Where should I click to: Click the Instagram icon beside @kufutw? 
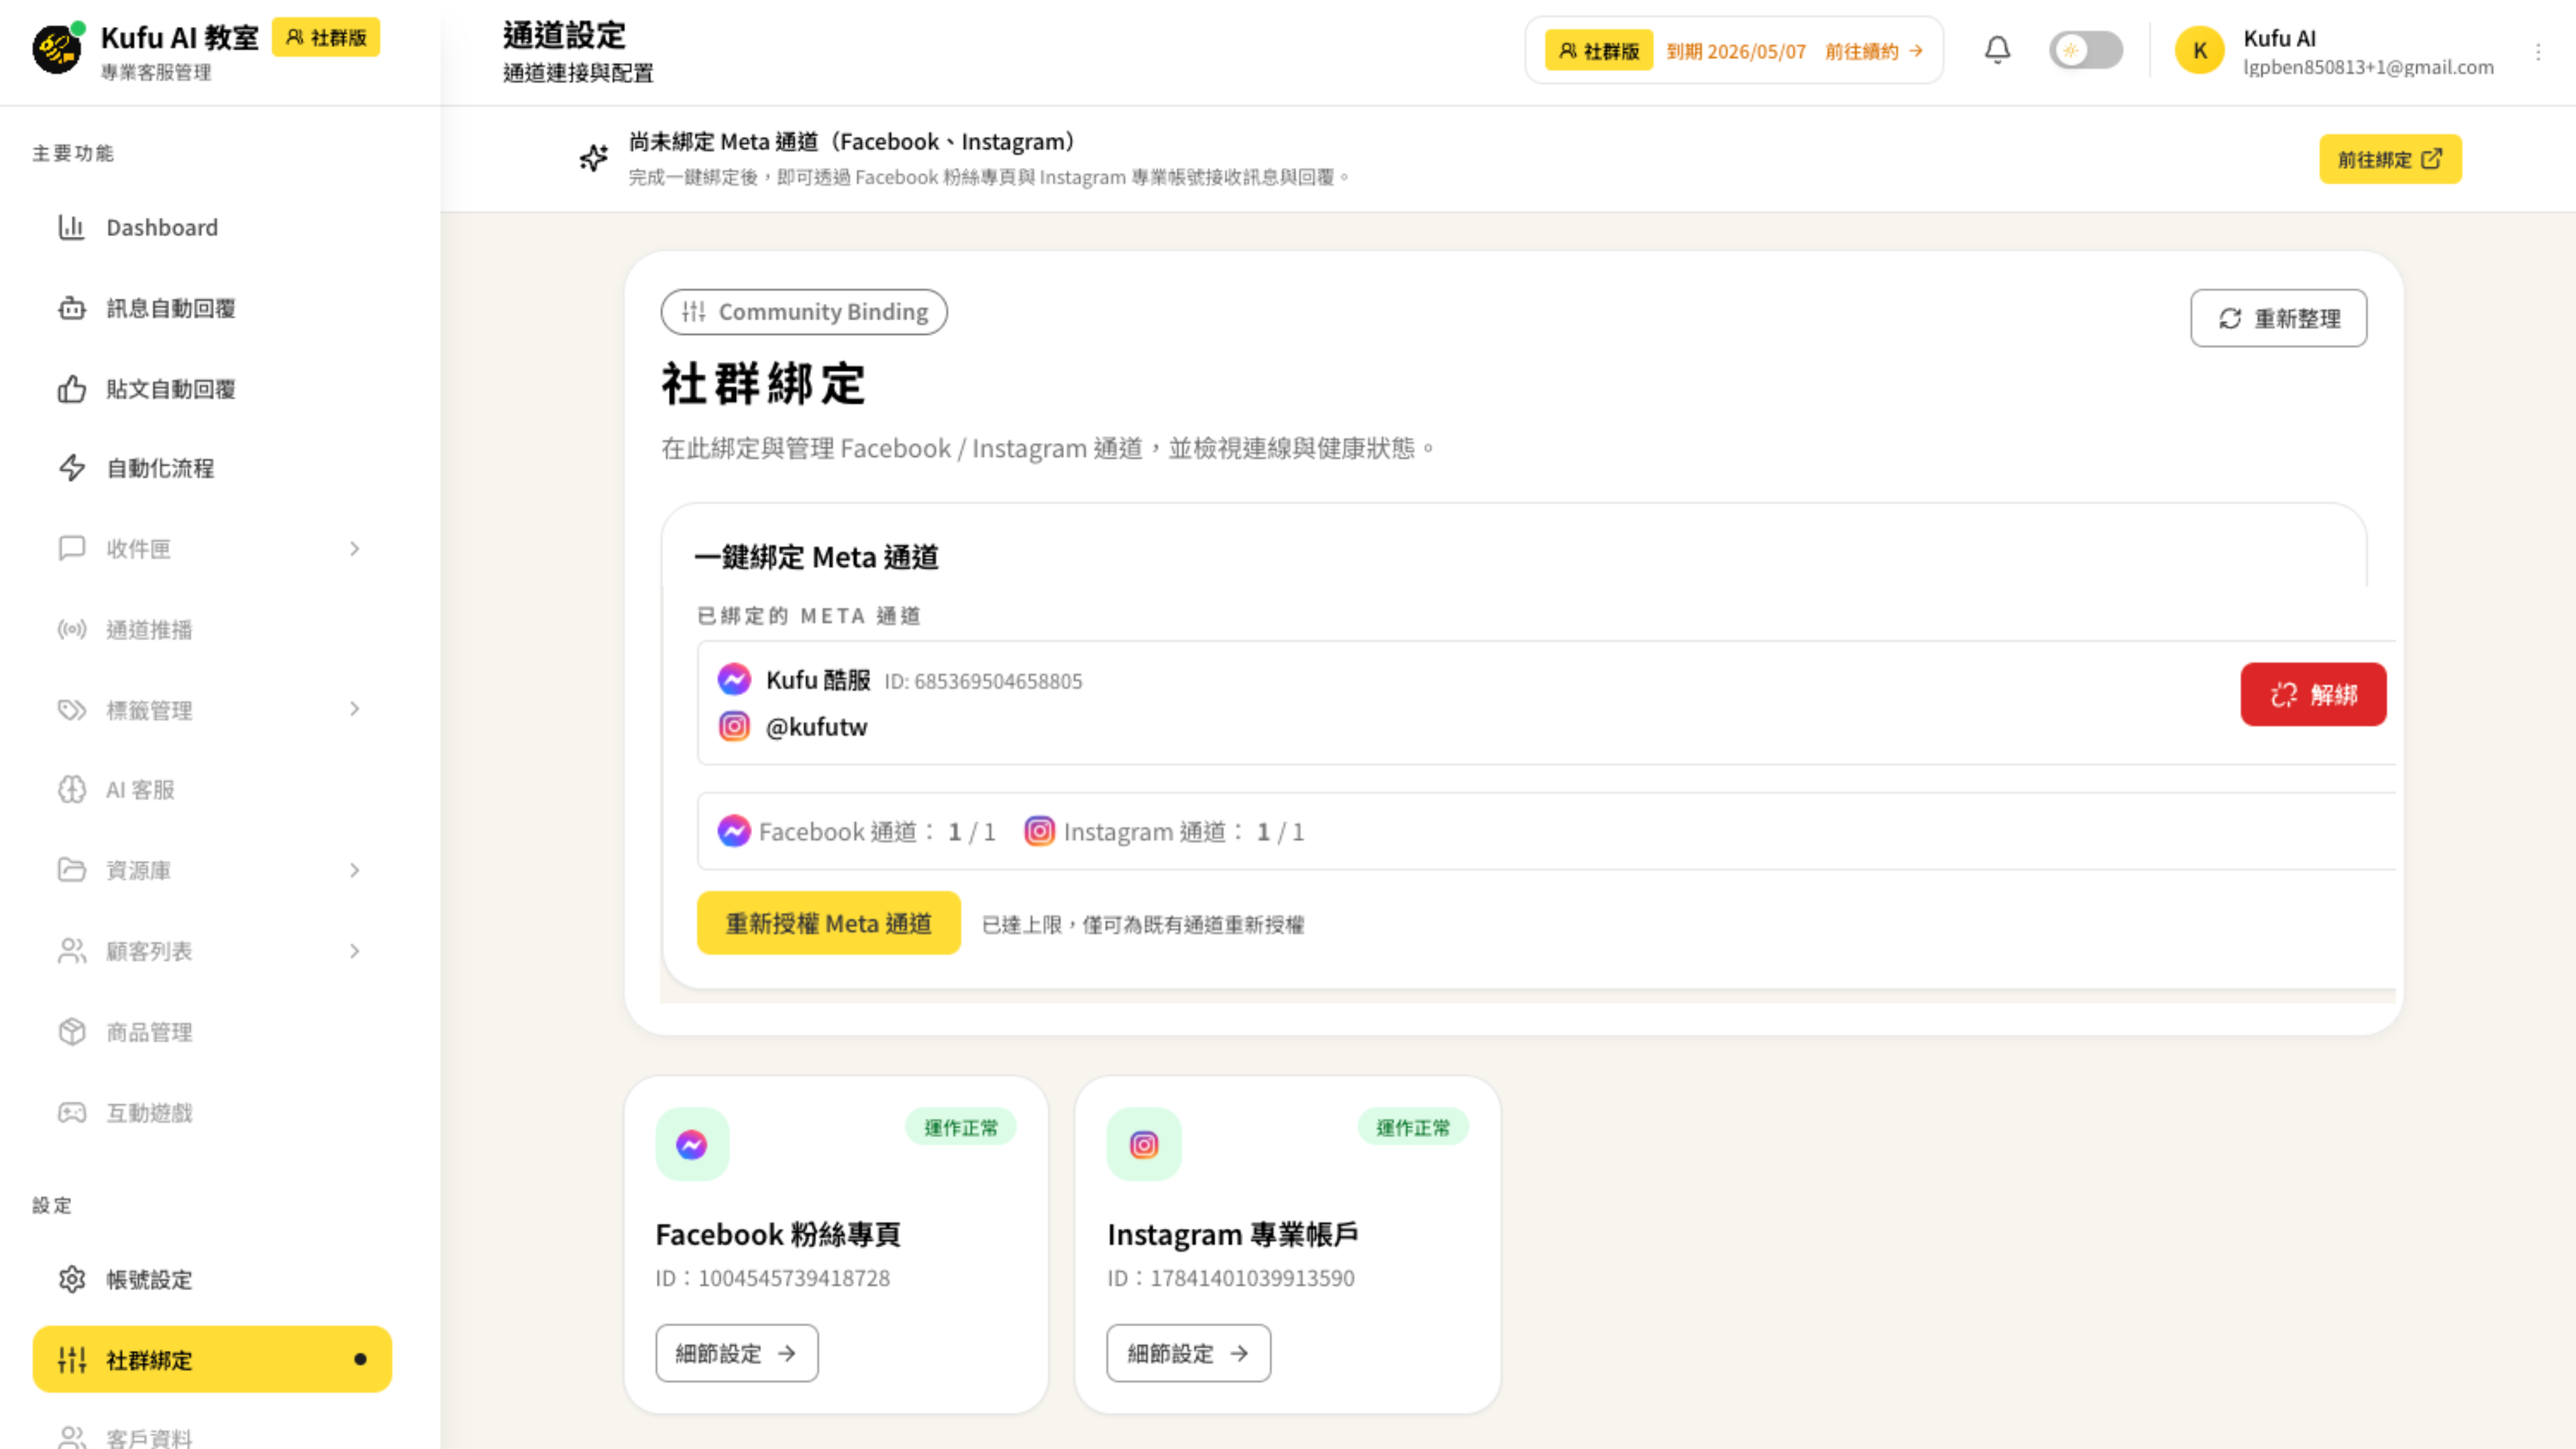735,726
